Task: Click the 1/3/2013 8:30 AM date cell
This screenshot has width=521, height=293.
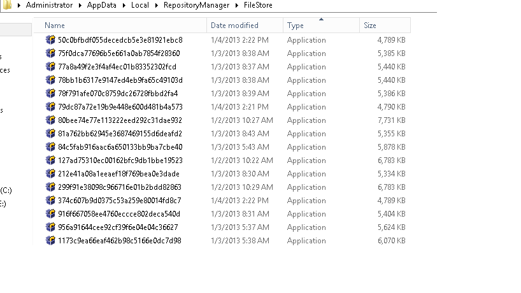Action: click(240, 174)
